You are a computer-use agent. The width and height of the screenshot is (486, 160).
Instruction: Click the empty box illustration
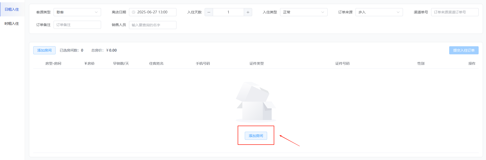256,102
